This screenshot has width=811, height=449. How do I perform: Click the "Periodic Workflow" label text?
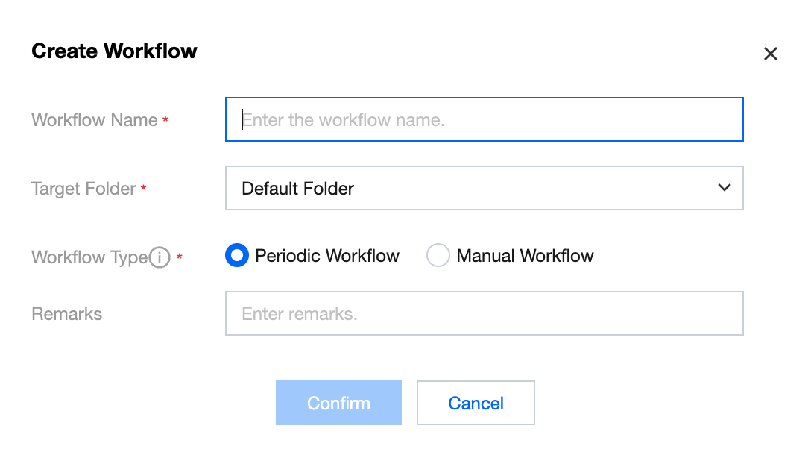327,256
